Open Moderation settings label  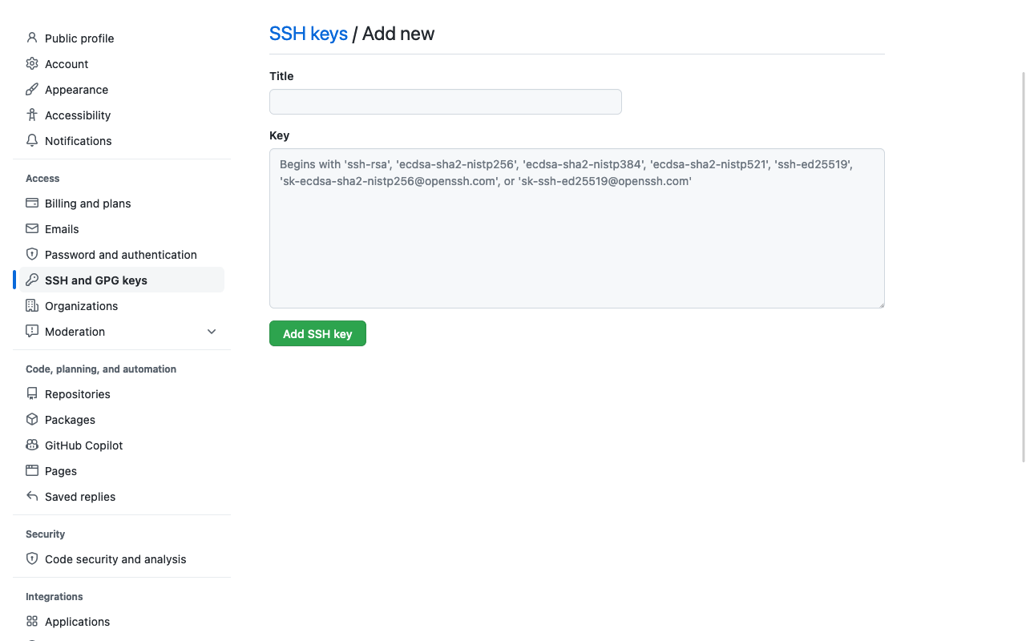[75, 332]
